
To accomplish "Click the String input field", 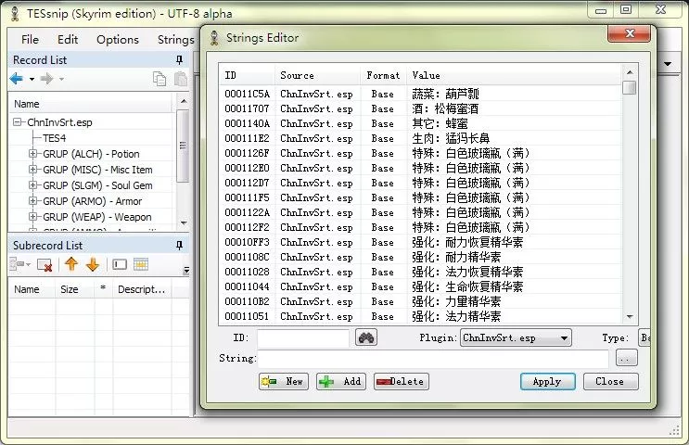I will 433,359.
